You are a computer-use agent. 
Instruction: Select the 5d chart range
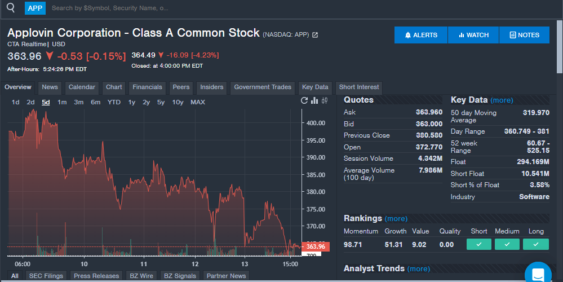click(x=46, y=103)
